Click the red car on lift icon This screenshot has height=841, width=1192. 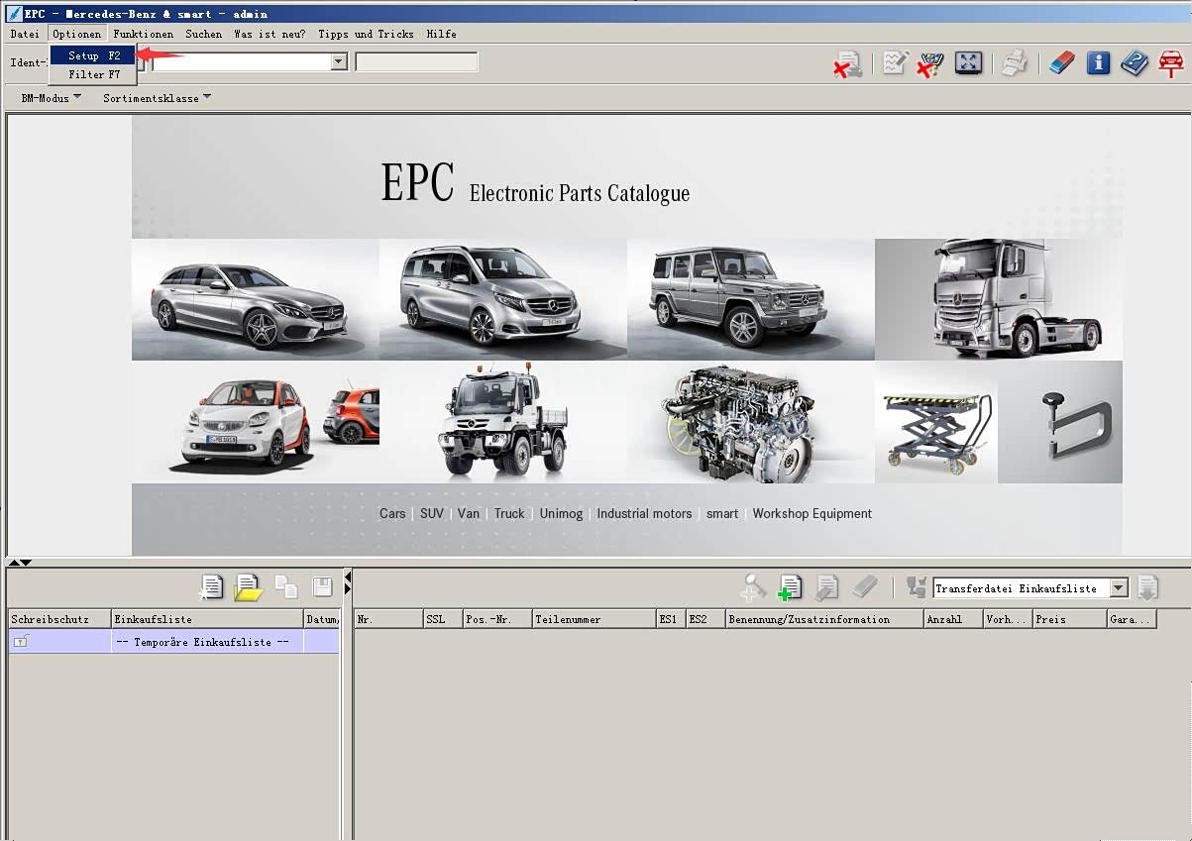(x=1172, y=63)
